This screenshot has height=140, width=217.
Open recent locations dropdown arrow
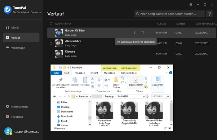coord(65,96)
